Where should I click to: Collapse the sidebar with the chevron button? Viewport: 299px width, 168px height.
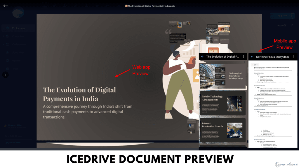pyautogui.click(x=6, y=75)
